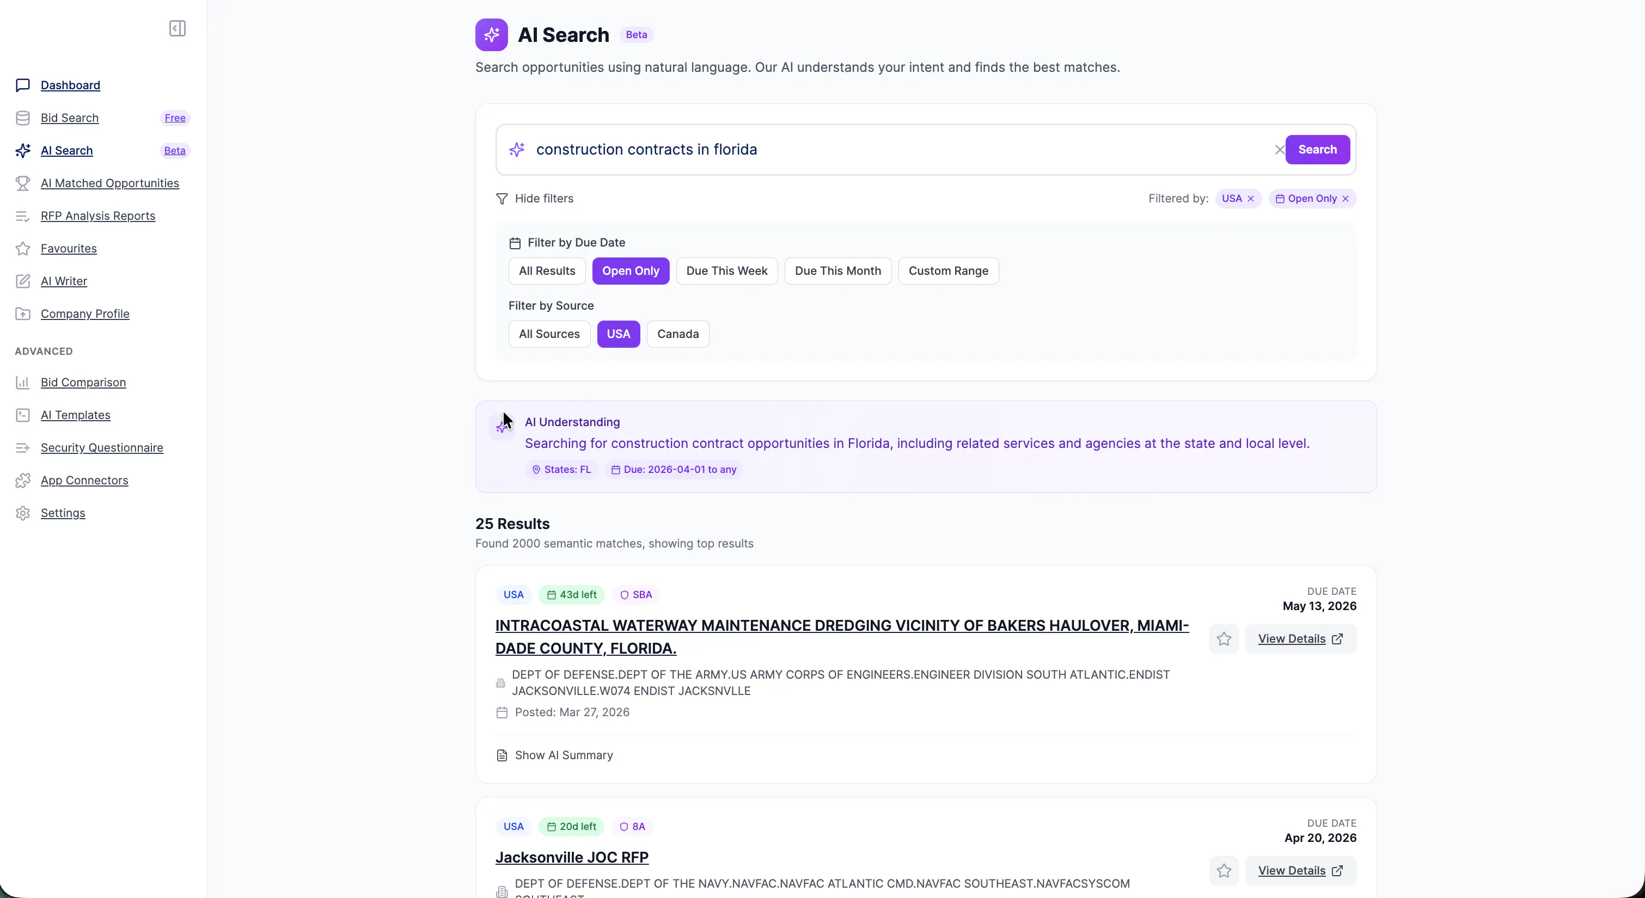Select Custom Range due date filter

[949, 270]
